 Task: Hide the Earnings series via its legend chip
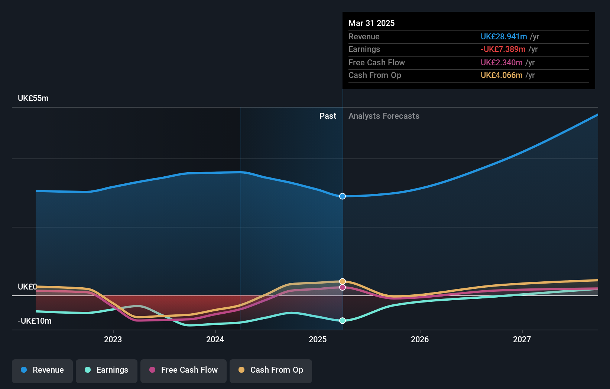pos(107,370)
